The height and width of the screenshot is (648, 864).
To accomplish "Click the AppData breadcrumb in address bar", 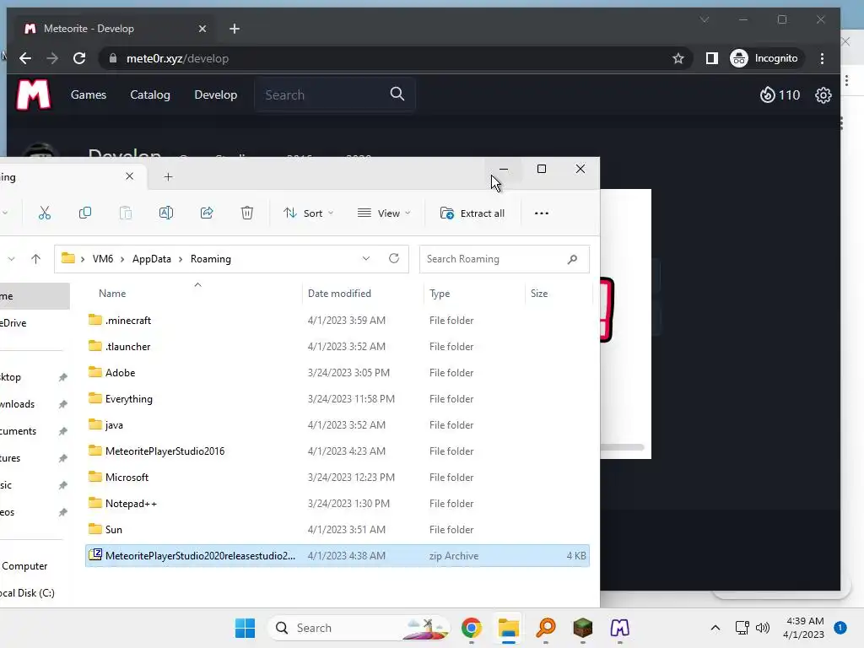I will pos(152,259).
